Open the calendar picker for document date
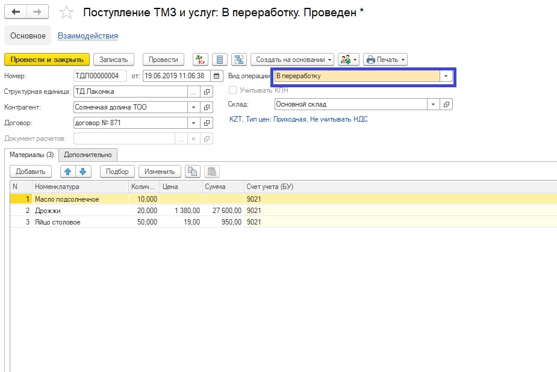The image size is (557, 372). click(x=216, y=76)
